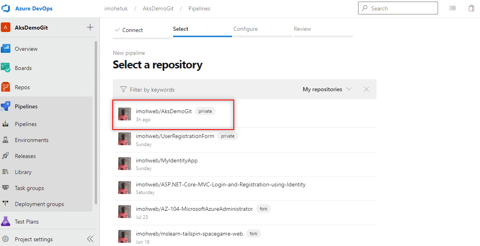This screenshot has width=480, height=246.
Task: Open Environments in the sidebar
Action: 32,140
